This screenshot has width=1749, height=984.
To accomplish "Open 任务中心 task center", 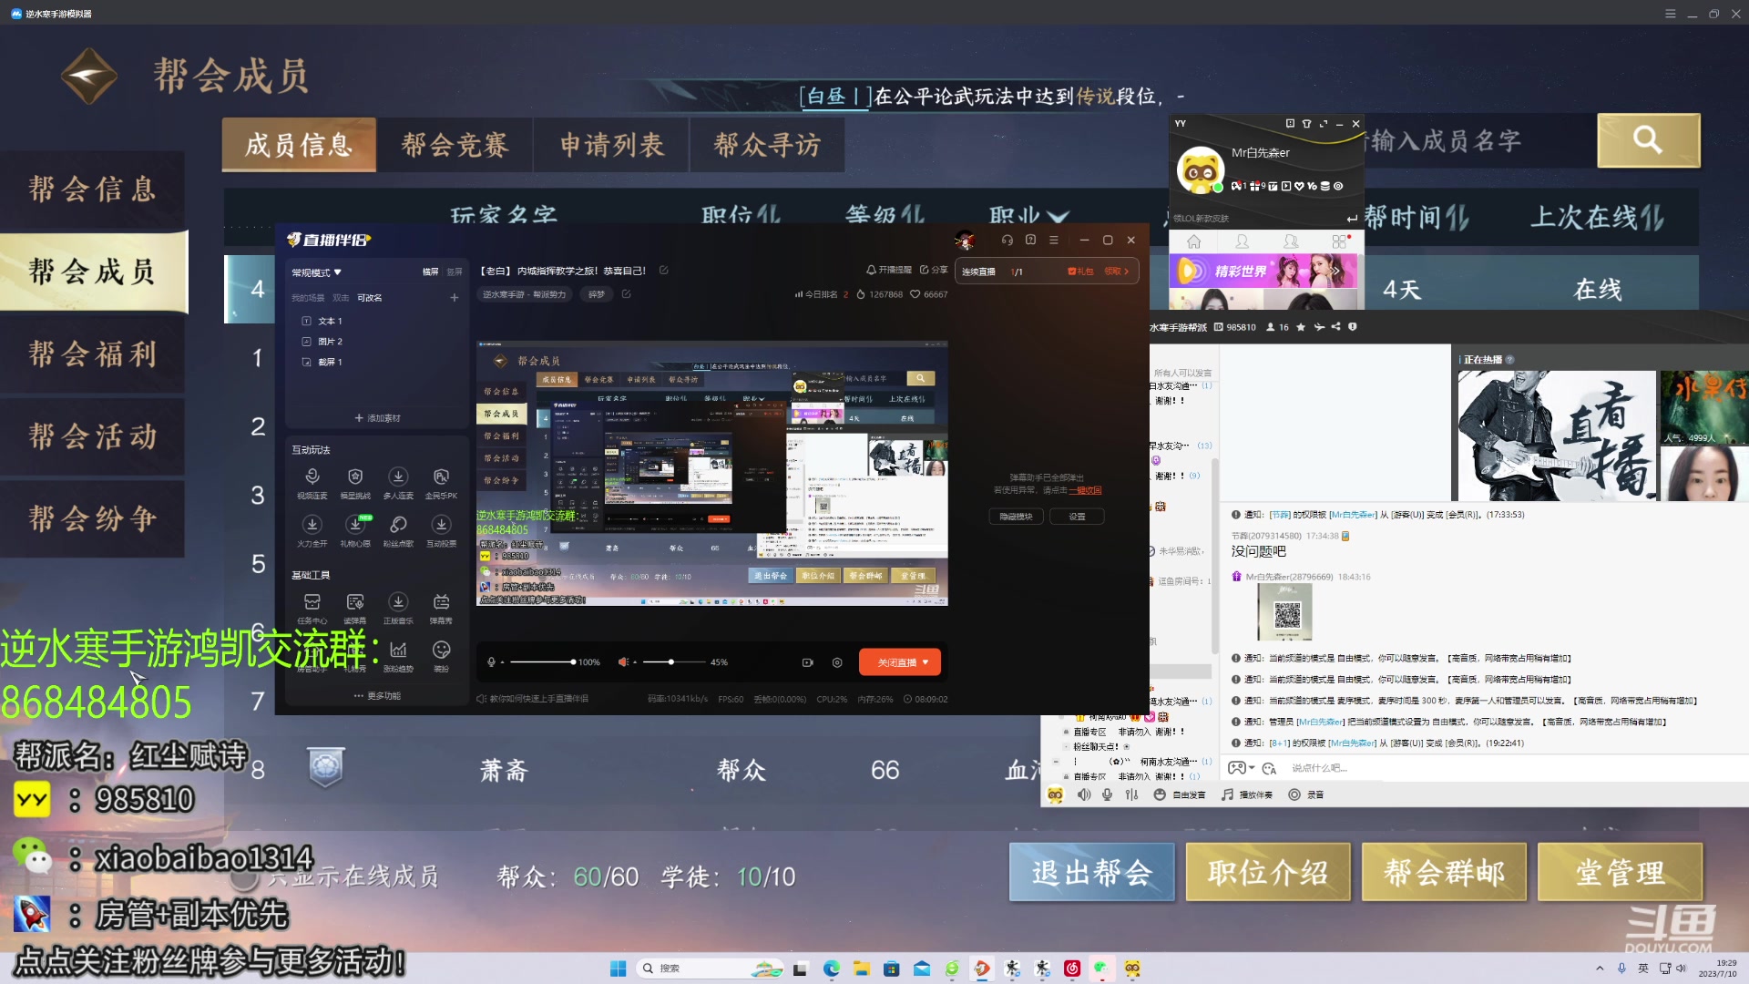I will point(312,609).
